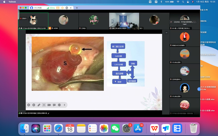The height and width of the screenshot is (136, 218).
Task: Toggle Wi-Fi from the macOS menu bar
Action: (178, 2)
